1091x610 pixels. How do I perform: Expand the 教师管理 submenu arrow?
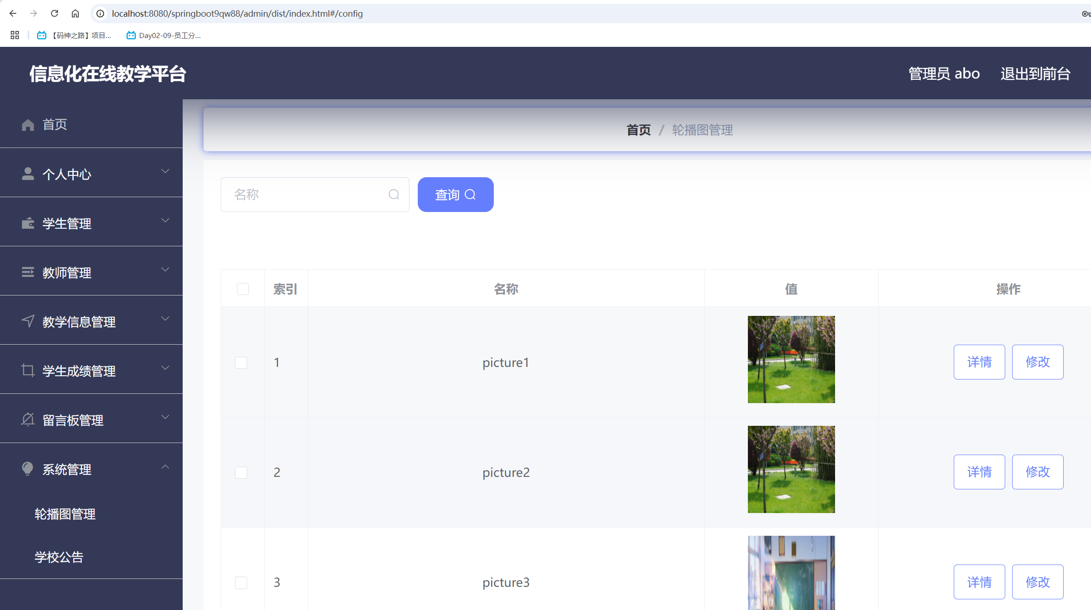click(x=166, y=270)
